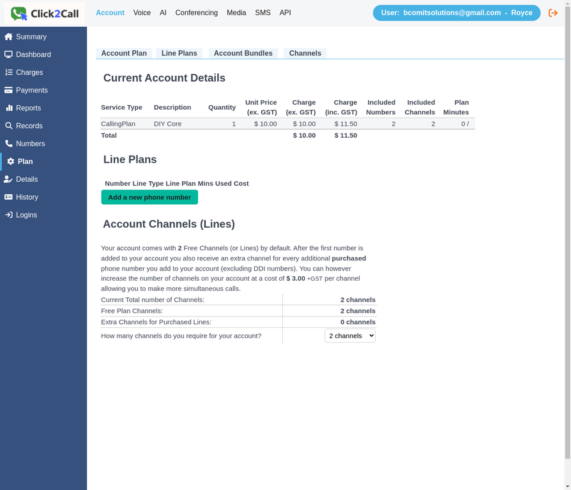Open the Conferencing menu item
The width and height of the screenshot is (571, 490).
196,13
